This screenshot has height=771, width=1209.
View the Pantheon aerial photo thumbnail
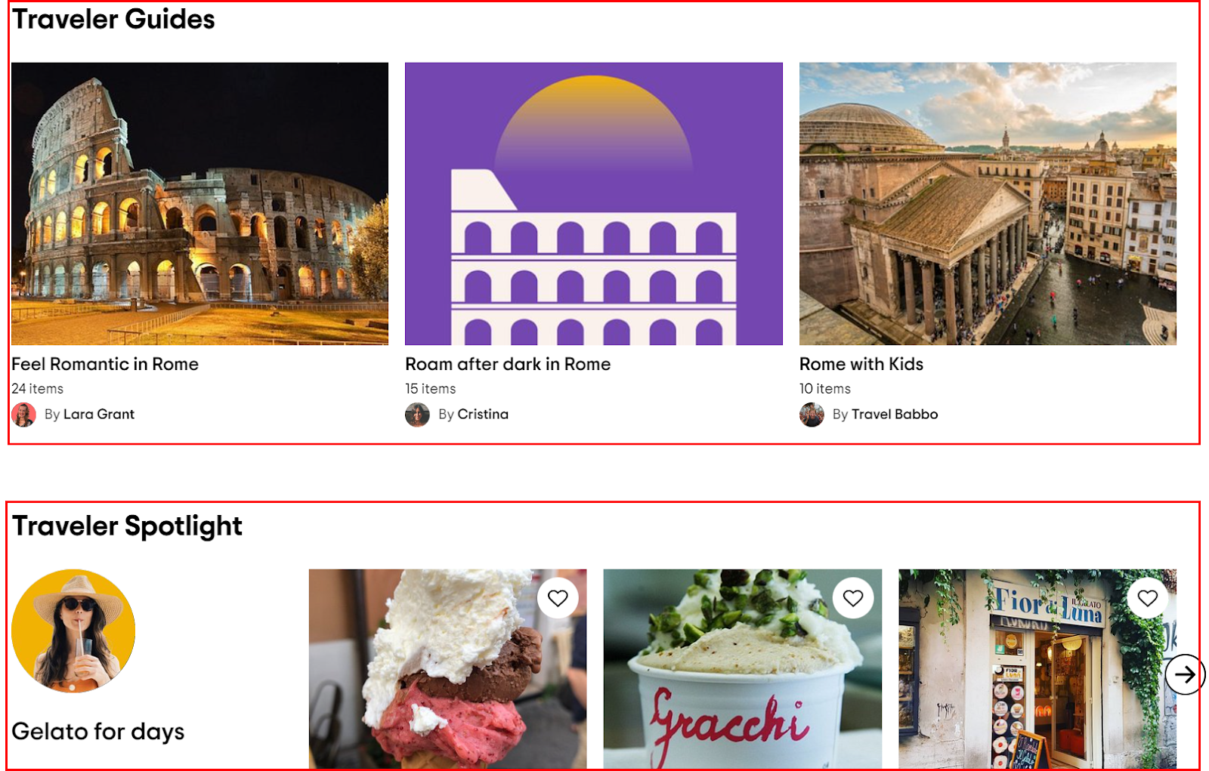point(988,204)
